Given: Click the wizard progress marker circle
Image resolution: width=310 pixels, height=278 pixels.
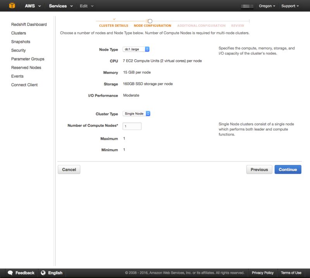Looking at the screenshot, I should pos(150,21).
